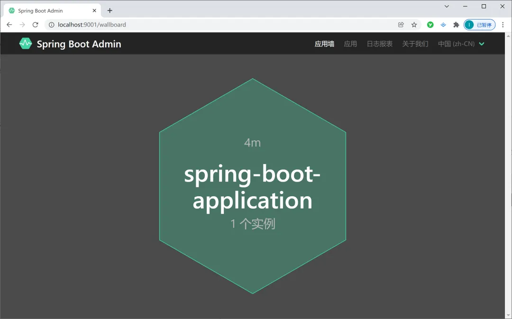The height and width of the screenshot is (319, 512).
Task: Click the spring-boot-application hexagon tile
Action: tap(253, 186)
